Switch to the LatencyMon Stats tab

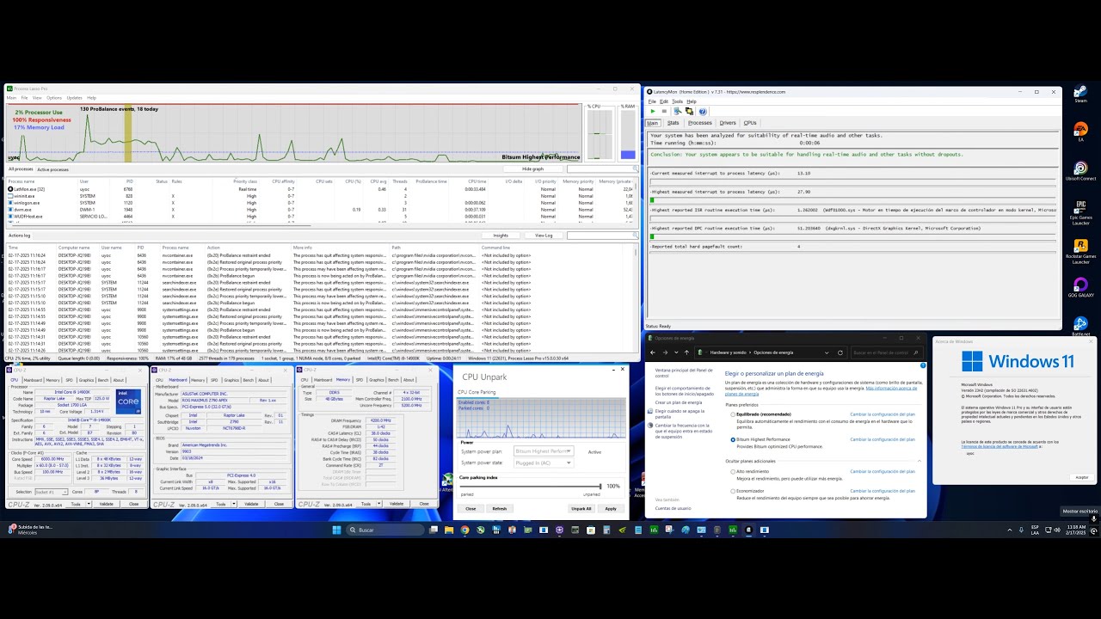click(673, 123)
